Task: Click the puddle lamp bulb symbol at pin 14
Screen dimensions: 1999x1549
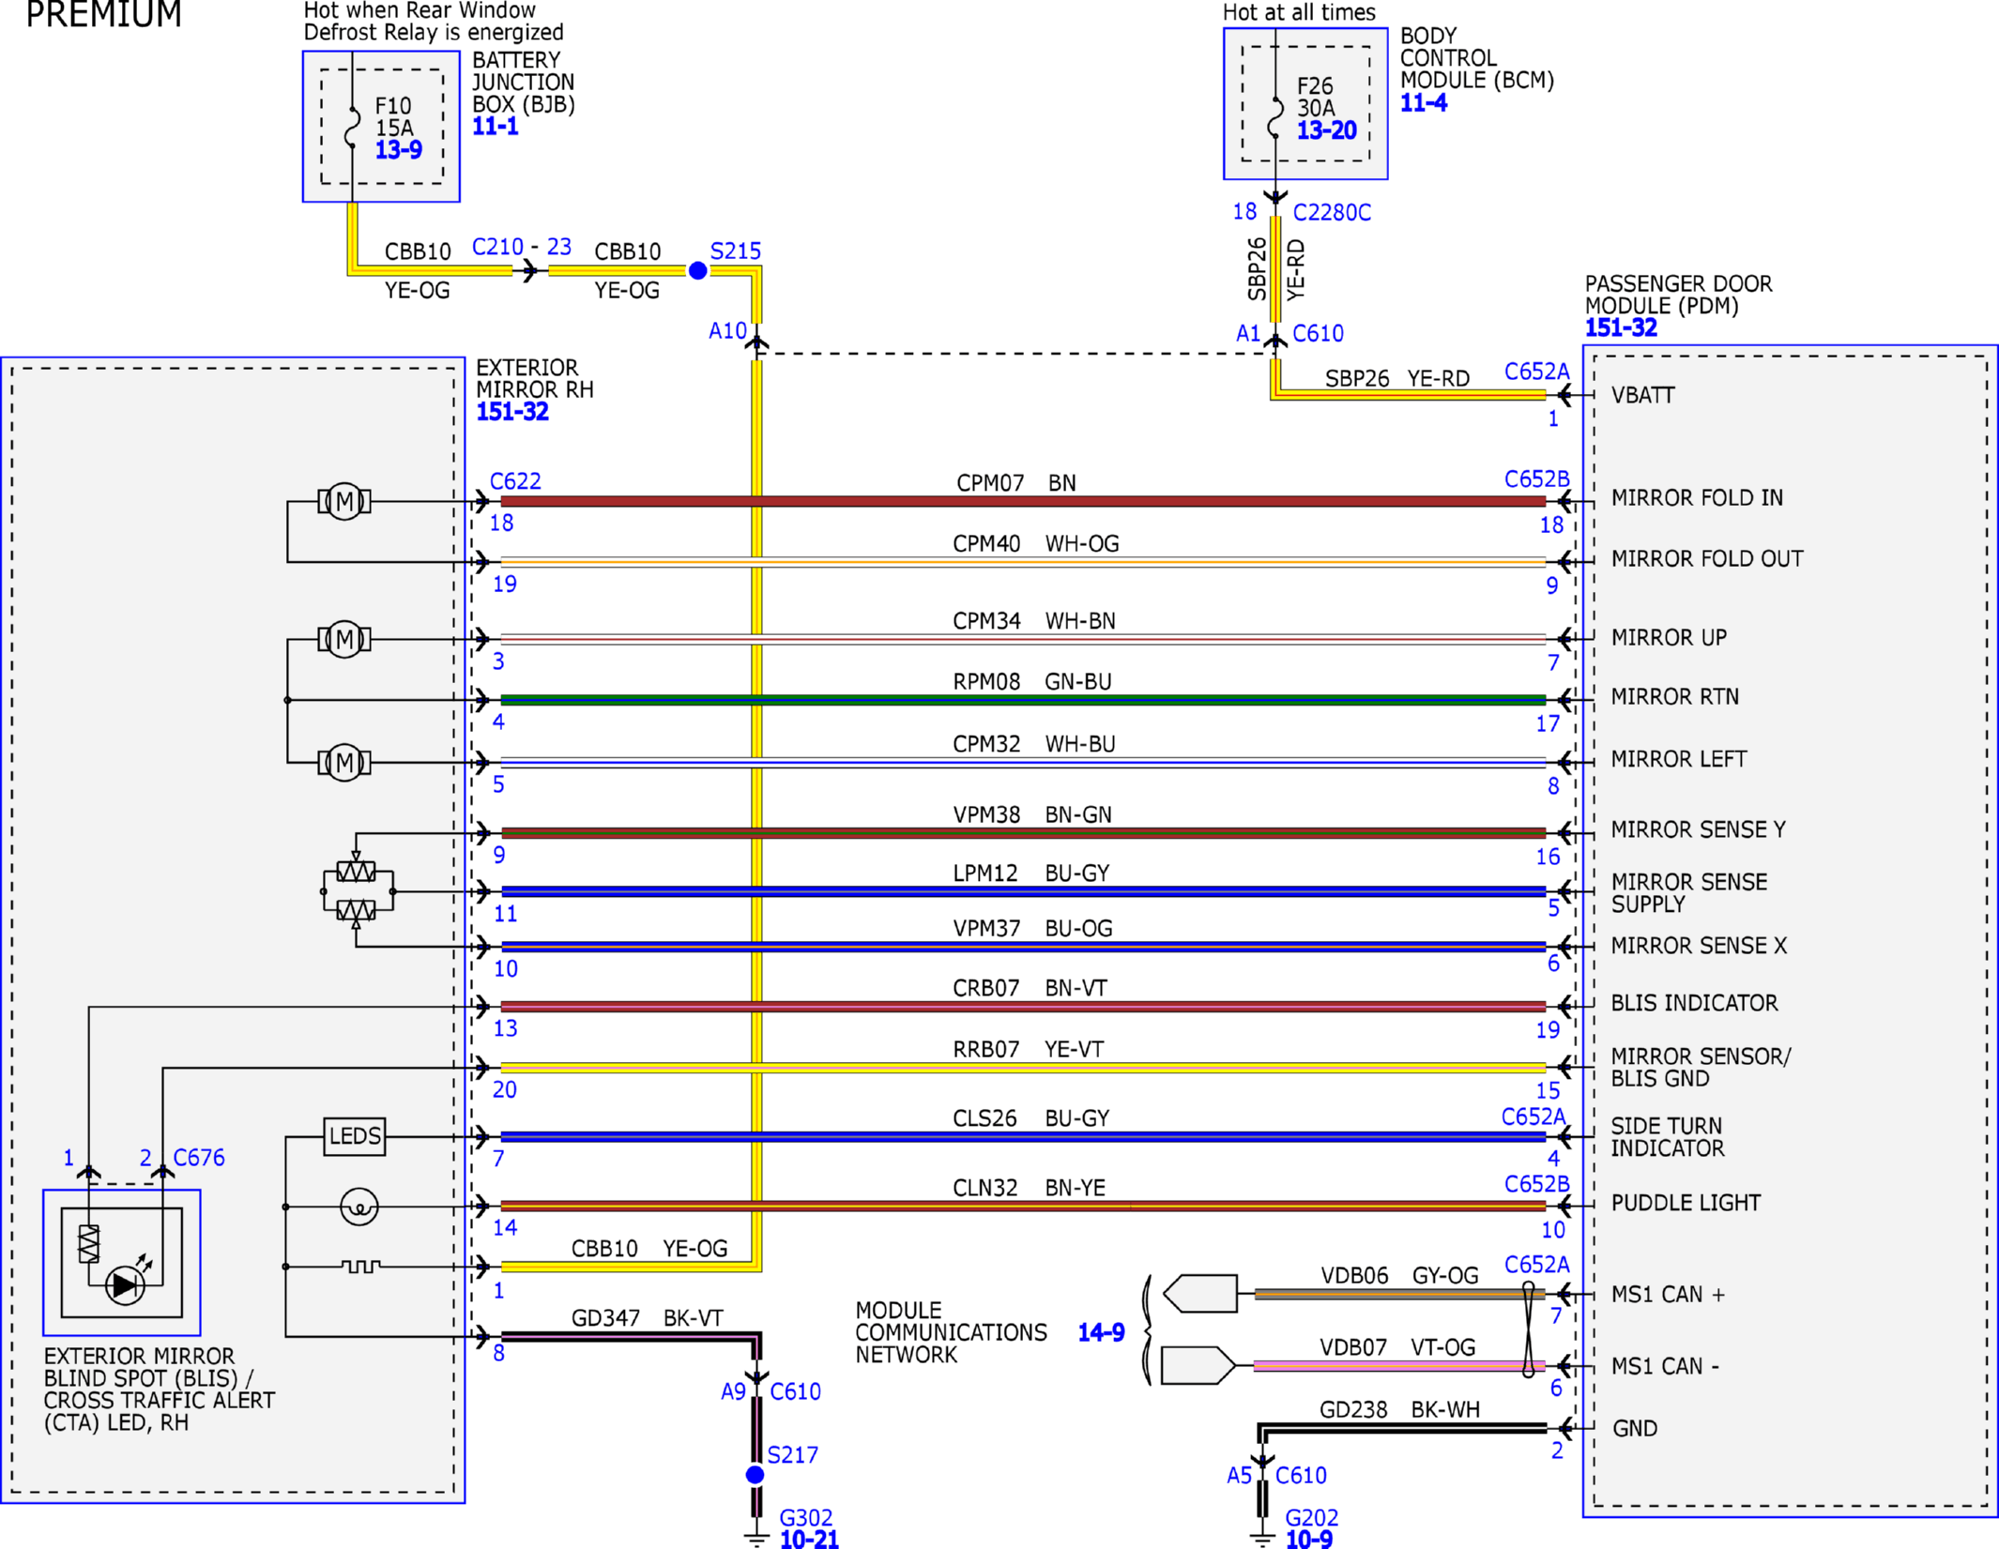Action: click(359, 1207)
